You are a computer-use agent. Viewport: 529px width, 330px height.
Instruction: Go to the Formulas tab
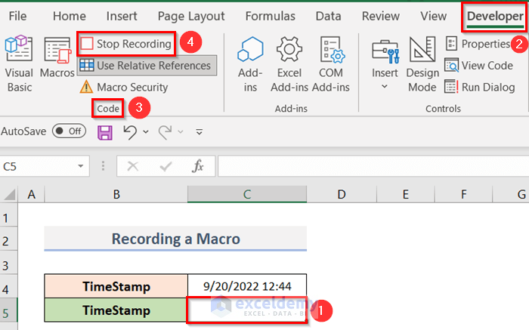tap(270, 16)
